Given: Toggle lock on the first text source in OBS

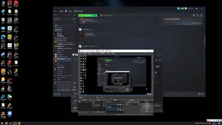Looking at the screenshot, I should point(105,102).
